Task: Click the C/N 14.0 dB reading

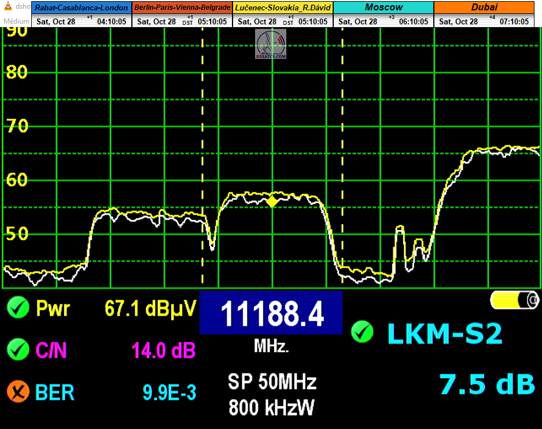Action: 164,350
